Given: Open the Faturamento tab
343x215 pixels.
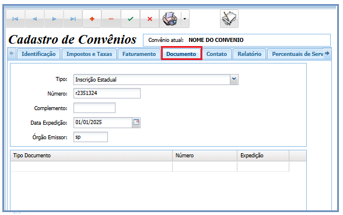Looking at the screenshot, I should [139, 54].
